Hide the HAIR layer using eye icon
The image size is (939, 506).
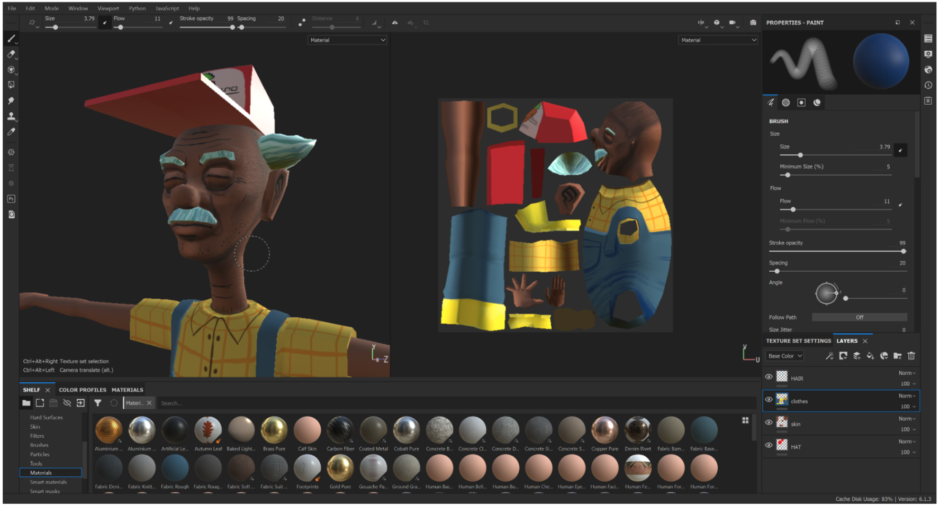(769, 377)
